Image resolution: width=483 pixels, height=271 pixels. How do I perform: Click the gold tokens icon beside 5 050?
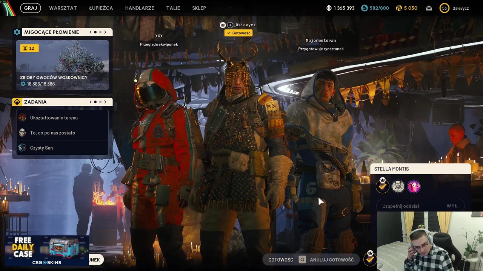(399, 8)
